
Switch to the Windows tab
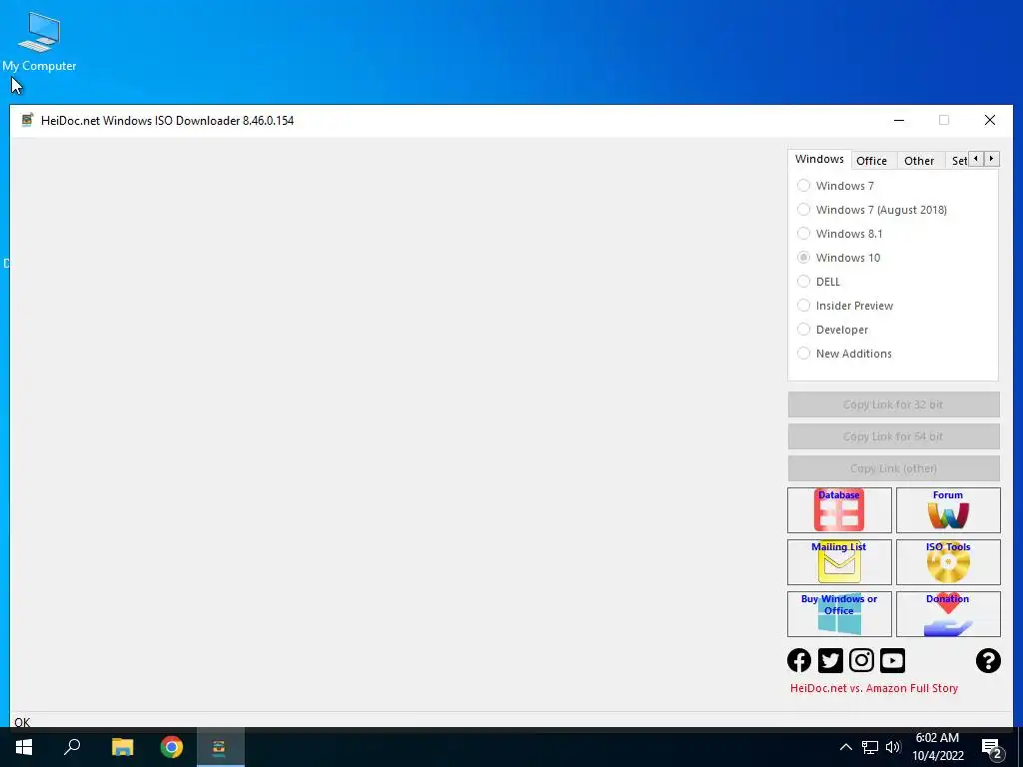[819, 159]
